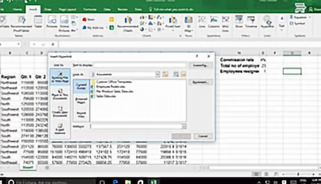Click the Tell me what you want to do box
The width and height of the screenshot is (321, 184).
click(x=171, y=9)
